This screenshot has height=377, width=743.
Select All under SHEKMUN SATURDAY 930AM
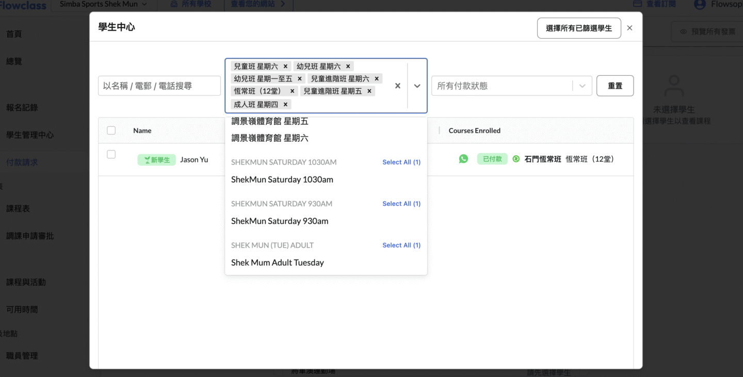click(x=401, y=204)
